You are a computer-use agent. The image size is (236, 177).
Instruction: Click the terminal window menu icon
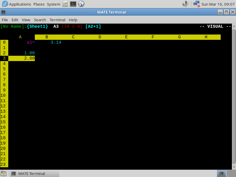pyautogui.click(x=3, y=12)
